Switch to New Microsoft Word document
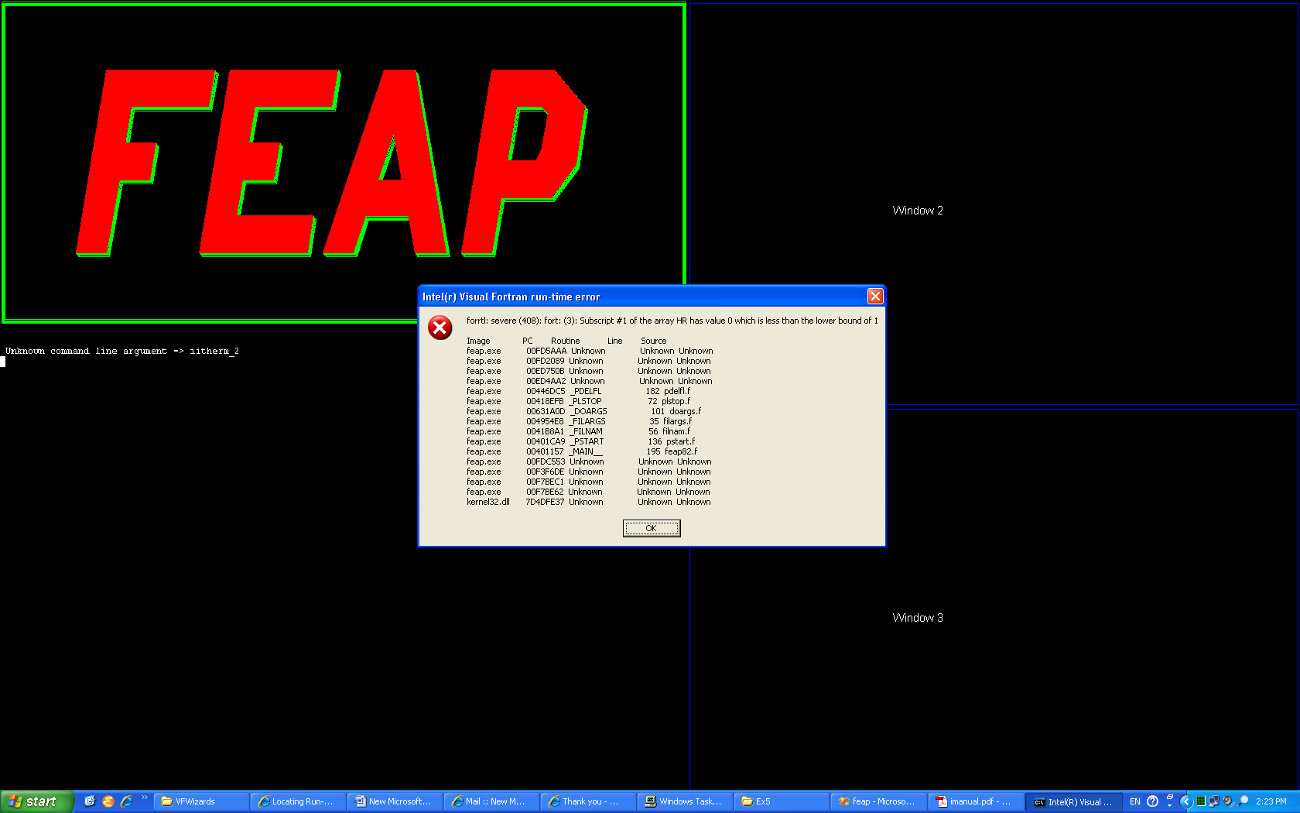This screenshot has height=813, width=1300. click(x=395, y=801)
